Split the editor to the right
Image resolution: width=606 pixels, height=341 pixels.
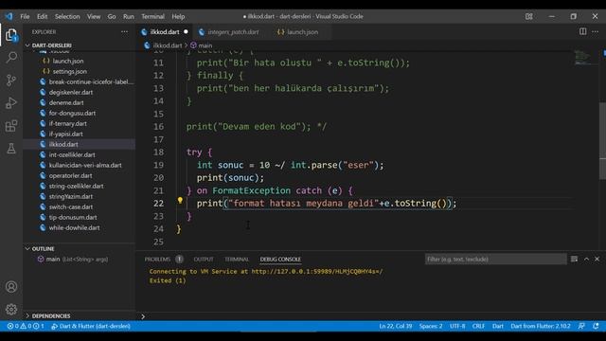tap(583, 31)
